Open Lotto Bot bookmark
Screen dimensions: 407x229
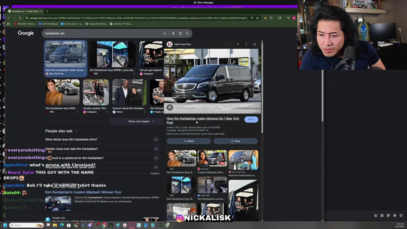click(121, 24)
